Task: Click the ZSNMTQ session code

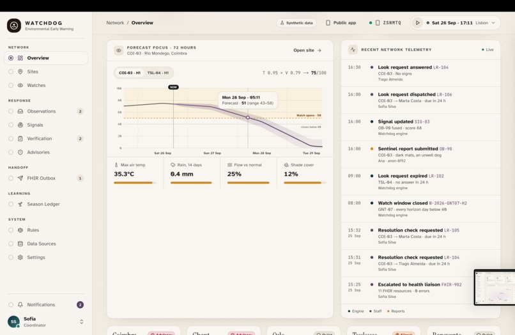Action: pyautogui.click(x=392, y=22)
